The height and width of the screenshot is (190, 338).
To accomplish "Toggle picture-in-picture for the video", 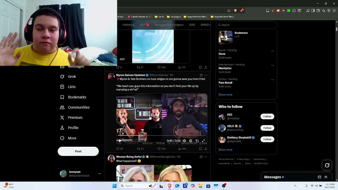I will [x=197, y=141].
